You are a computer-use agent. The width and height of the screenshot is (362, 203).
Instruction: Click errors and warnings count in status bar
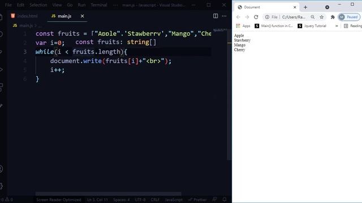[7, 200]
